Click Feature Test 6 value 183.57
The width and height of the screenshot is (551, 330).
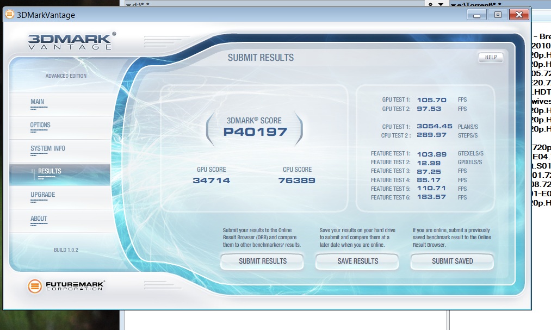(x=431, y=197)
